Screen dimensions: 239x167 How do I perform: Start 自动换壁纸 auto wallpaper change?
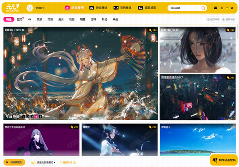click(14, 162)
